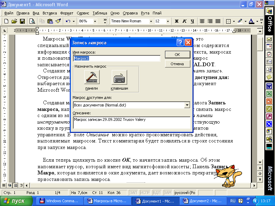Open the Формат menu
The image size is (275, 206).
pyautogui.click(x=67, y=13)
